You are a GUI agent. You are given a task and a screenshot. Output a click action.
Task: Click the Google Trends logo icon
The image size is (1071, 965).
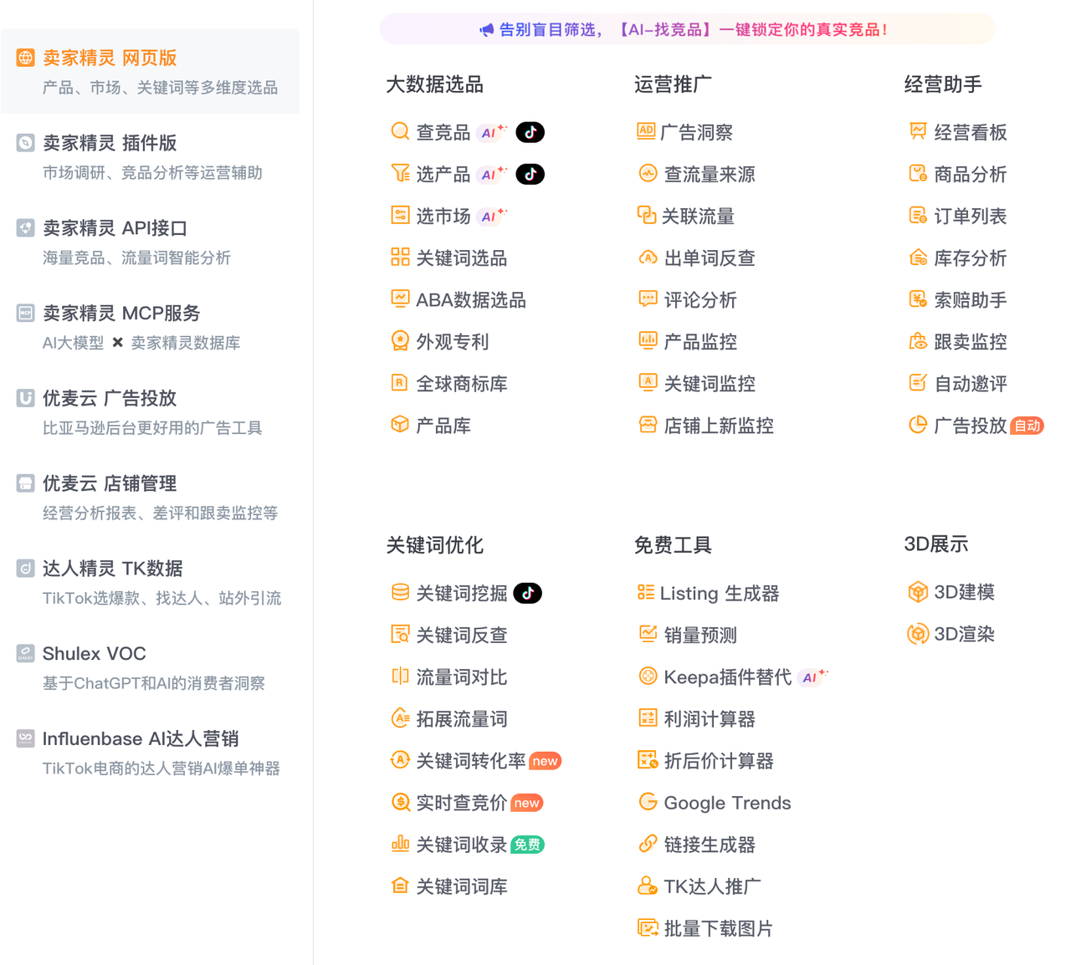648,802
